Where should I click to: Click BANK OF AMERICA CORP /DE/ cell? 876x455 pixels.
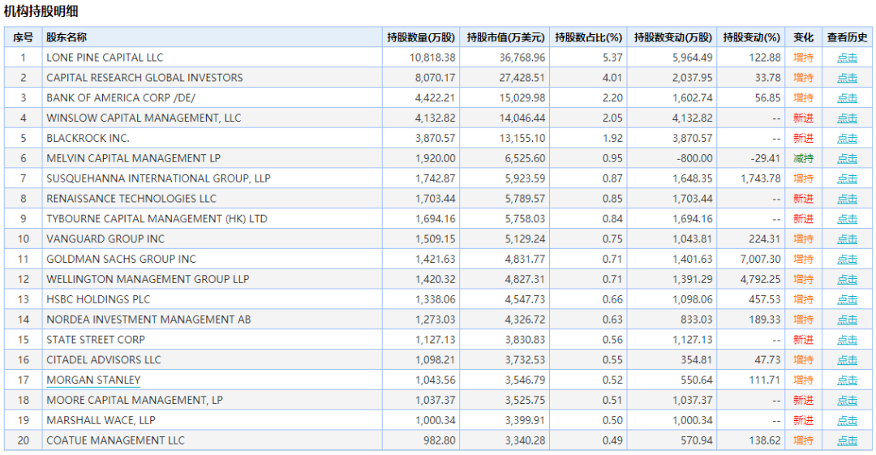coord(212,98)
